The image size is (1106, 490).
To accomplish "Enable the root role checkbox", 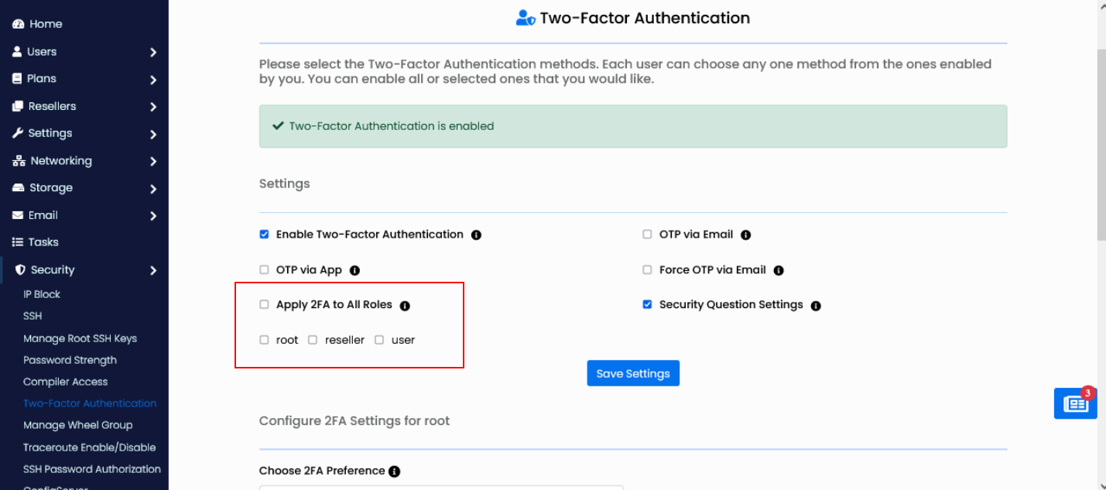I will tap(263, 339).
